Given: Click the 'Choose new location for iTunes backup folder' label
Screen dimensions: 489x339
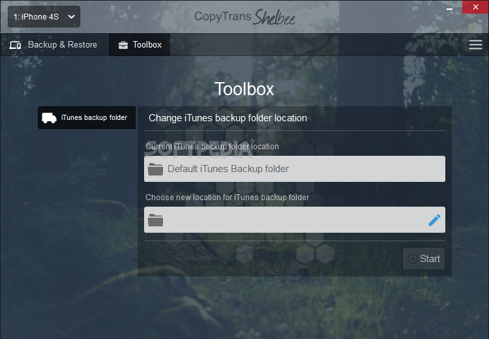Looking at the screenshot, I should pyautogui.click(x=228, y=198).
